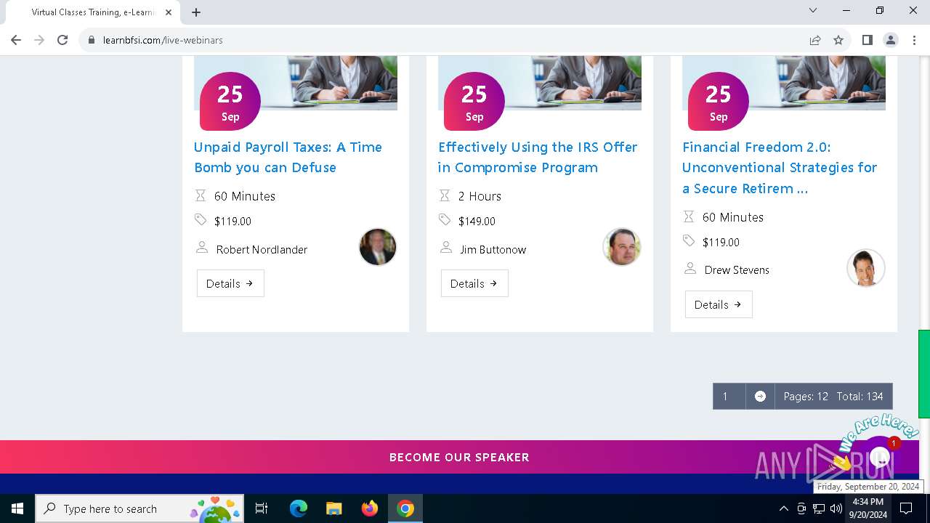Screen dimensions: 930x523
Task: Open the volume control tray icon
Action: 836,508
